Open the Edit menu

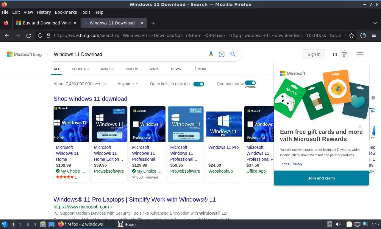(16, 12)
